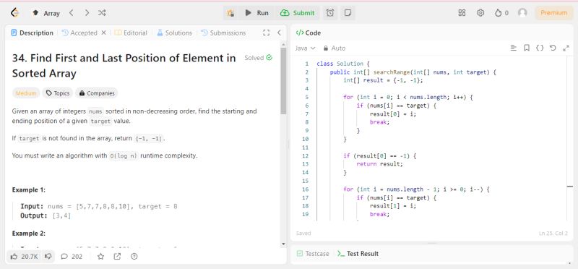Click the Code panel header
The width and height of the screenshot is (578, 269).
[x=309, y=33]
